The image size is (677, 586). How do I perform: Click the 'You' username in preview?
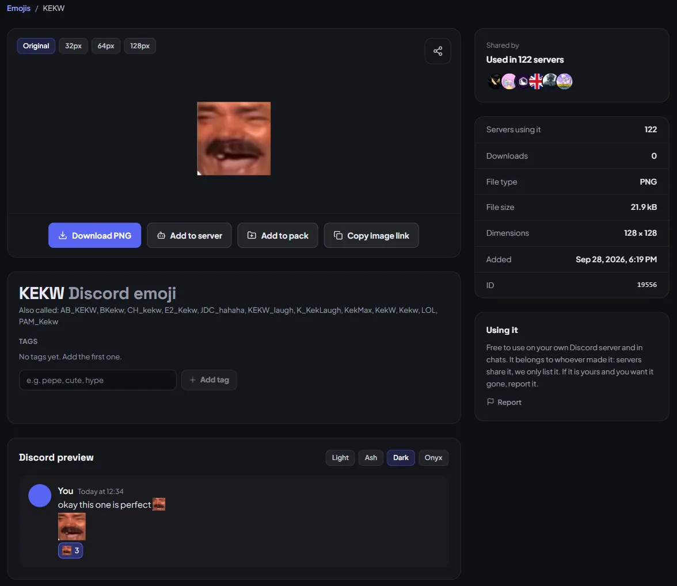[66, 491]
